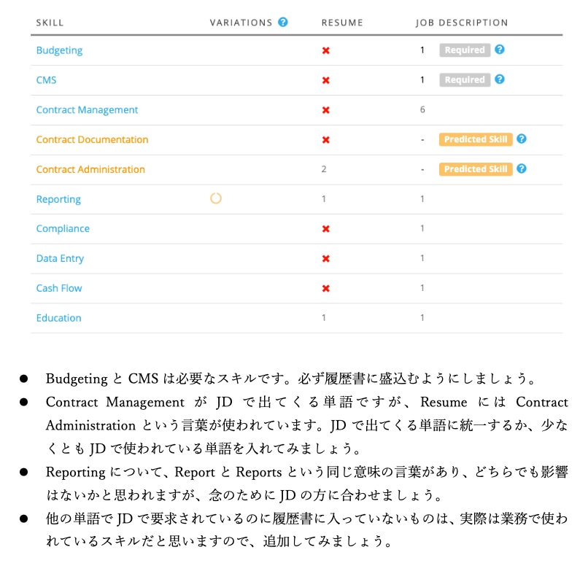Open the Contract Documentation skill link
This screenshot has height=574, width=588.
click(x=92, y=139)
